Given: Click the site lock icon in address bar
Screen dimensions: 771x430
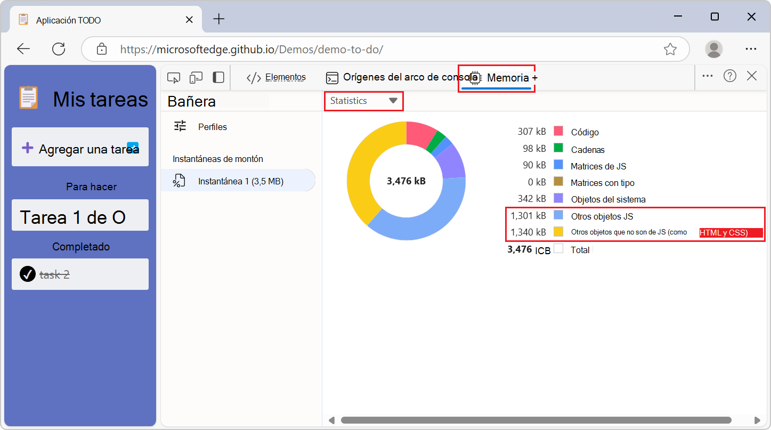Looking at the screenshot, I should tap(101, 49).
